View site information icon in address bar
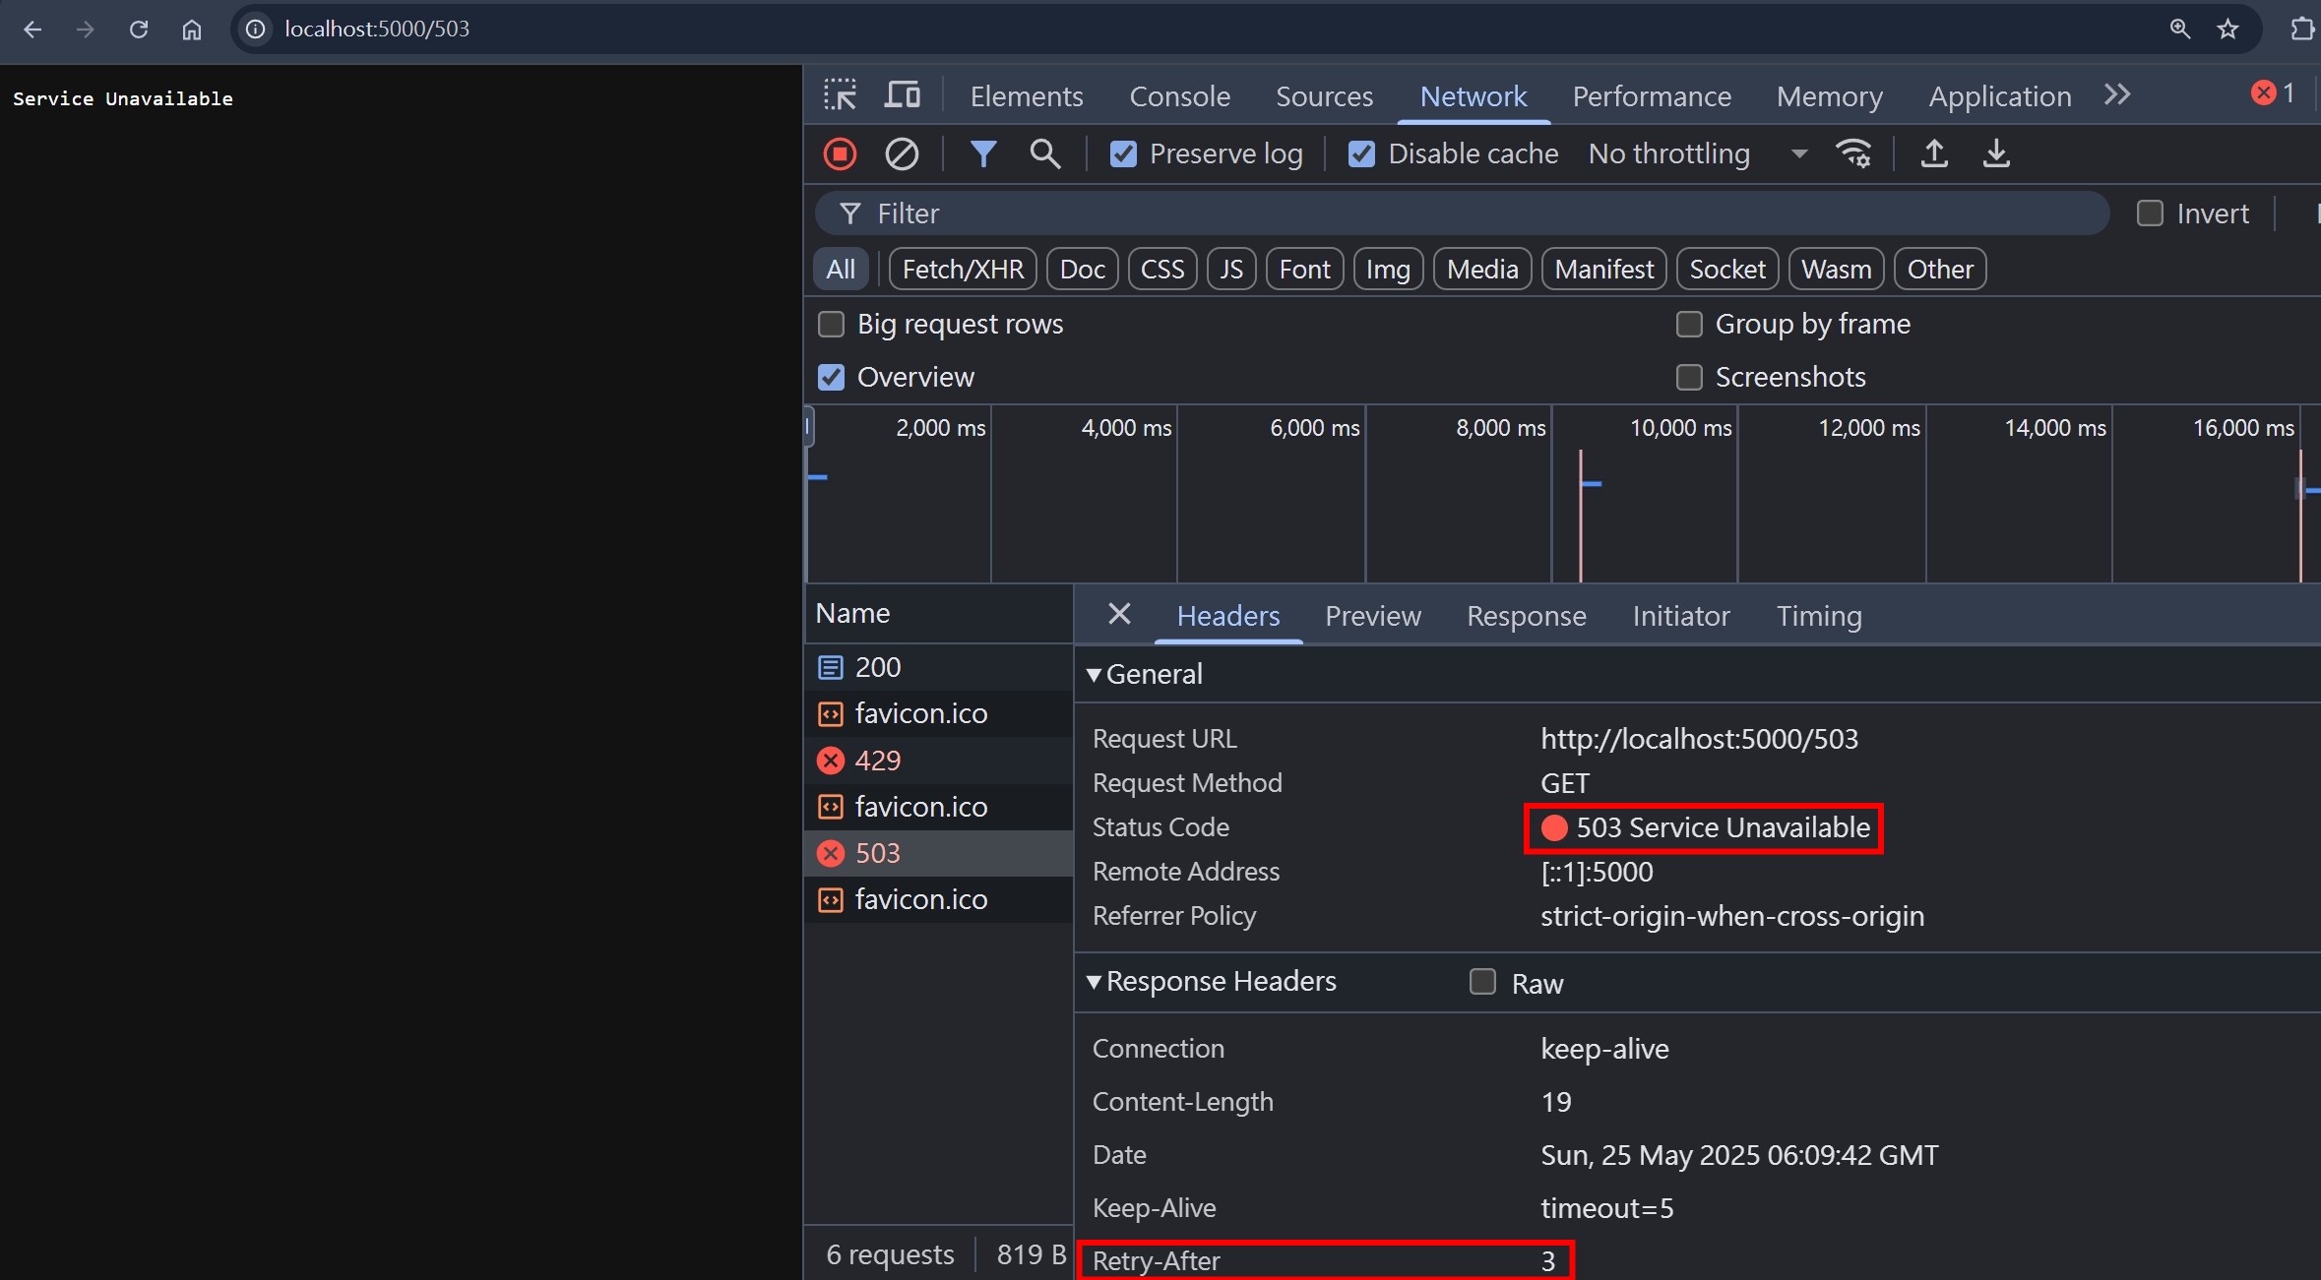Viewport: 2321px width, 1280px height. pyautogui.click(x=255, y=30)
